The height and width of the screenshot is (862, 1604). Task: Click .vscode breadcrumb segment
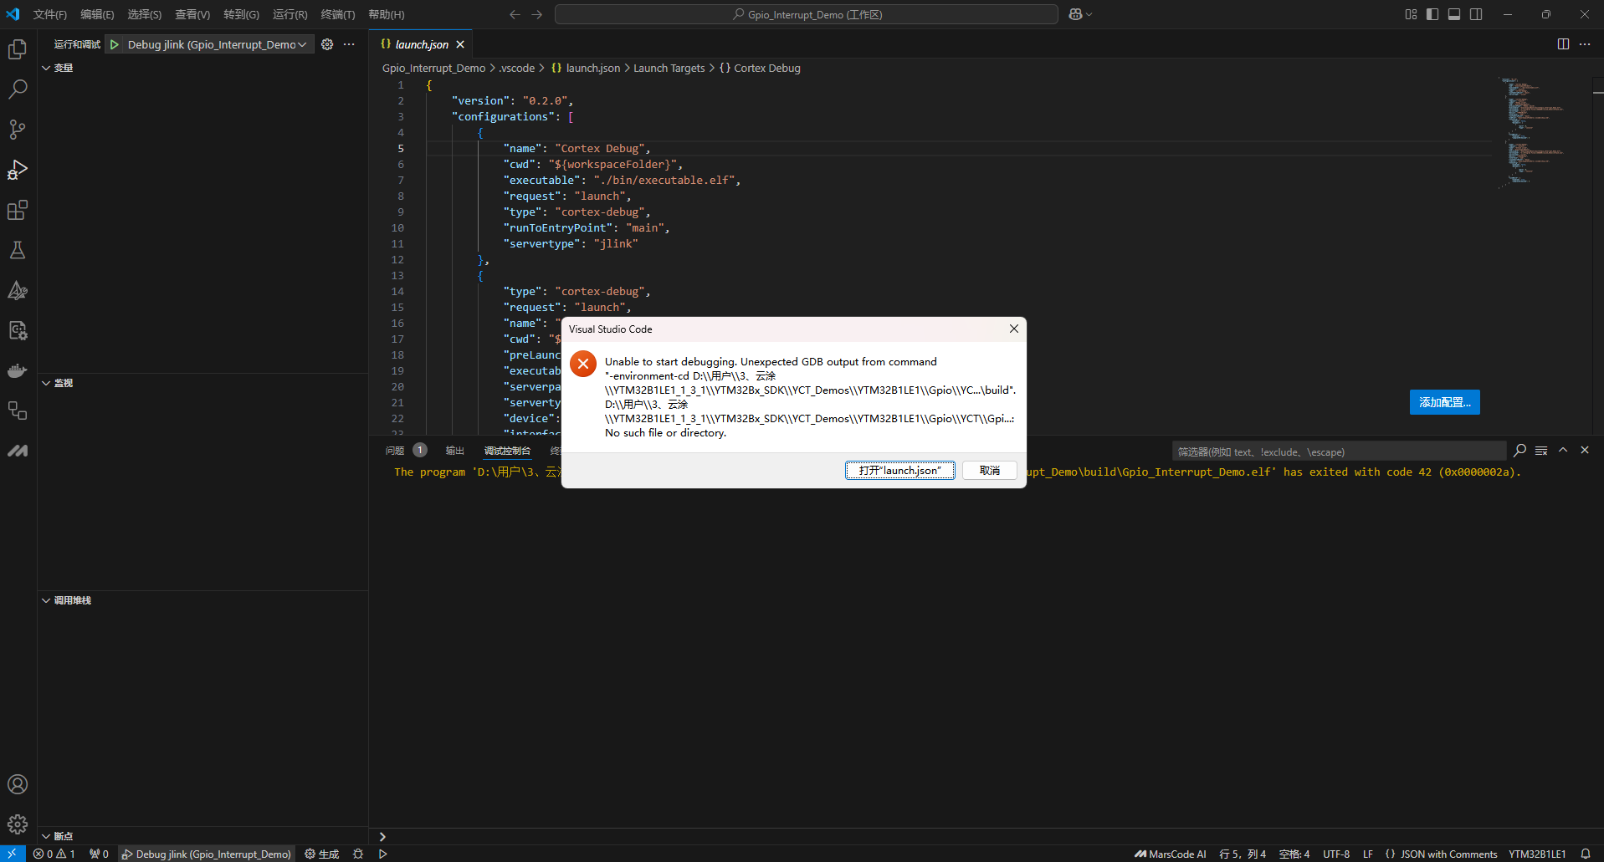(x=517, y=68)
